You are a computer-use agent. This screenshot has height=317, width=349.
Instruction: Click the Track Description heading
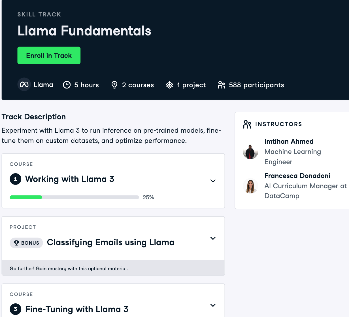(x=34, y=117)
